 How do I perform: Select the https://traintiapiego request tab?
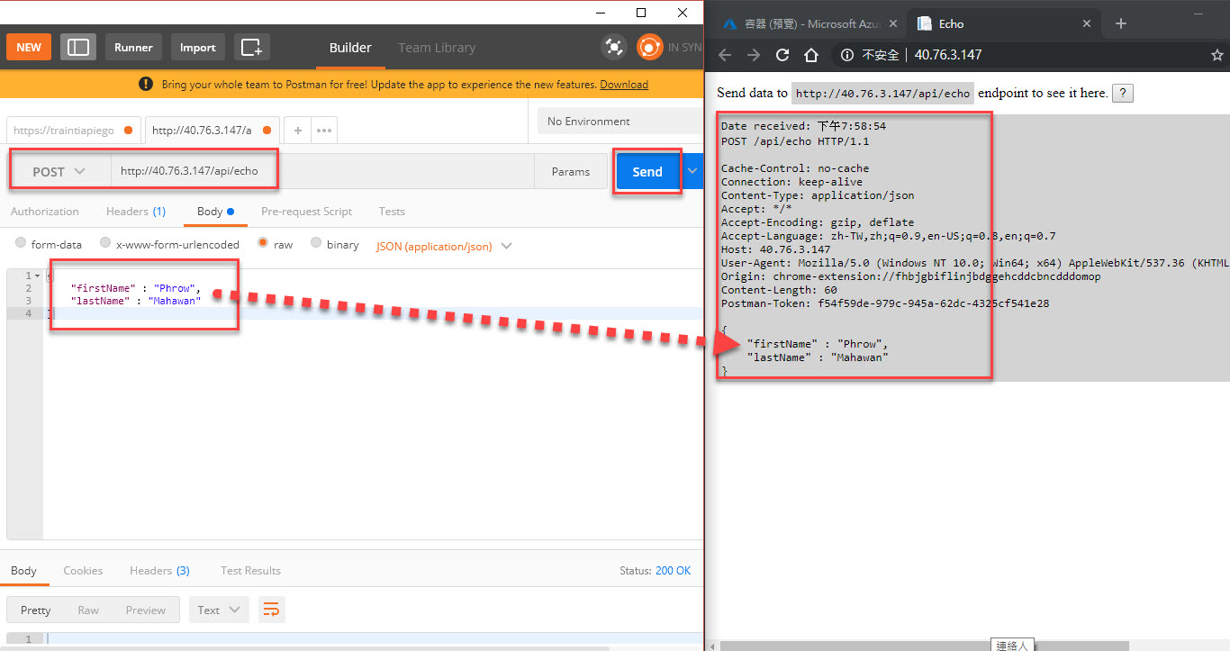point(73,130)
